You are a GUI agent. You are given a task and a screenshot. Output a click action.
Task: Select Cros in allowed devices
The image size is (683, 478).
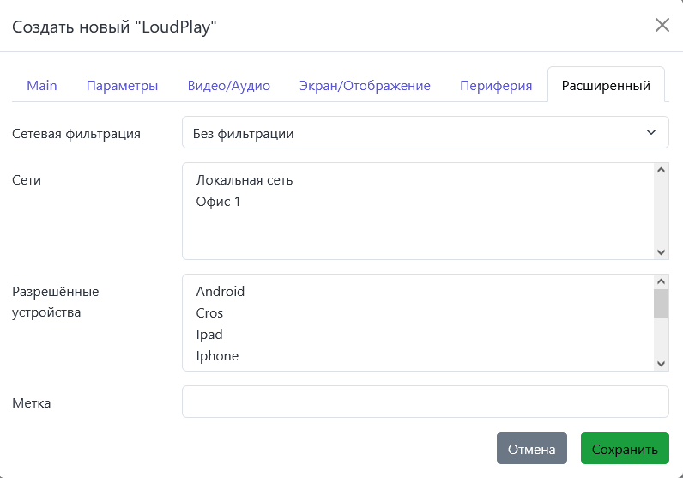click(209, 313)
